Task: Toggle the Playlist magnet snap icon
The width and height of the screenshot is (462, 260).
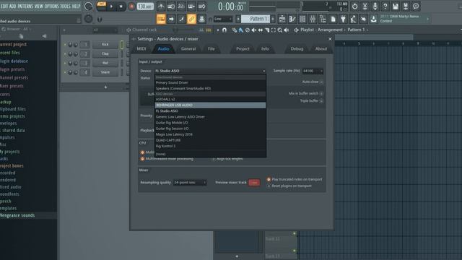Action: point(225,30)
